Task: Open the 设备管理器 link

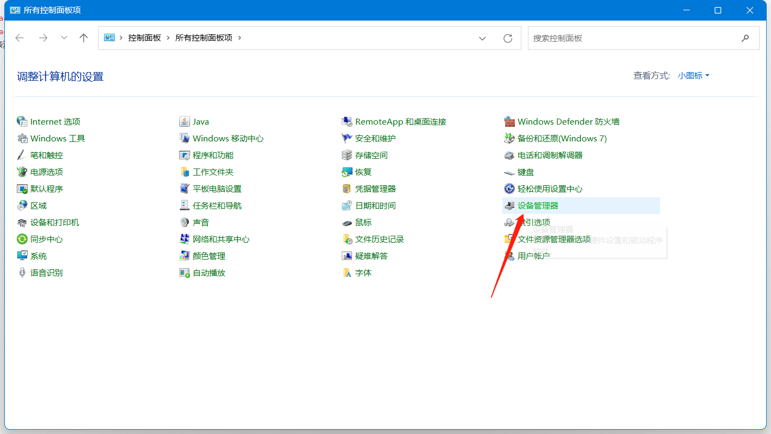Action: pyautogui.click(x=538, y=205)
